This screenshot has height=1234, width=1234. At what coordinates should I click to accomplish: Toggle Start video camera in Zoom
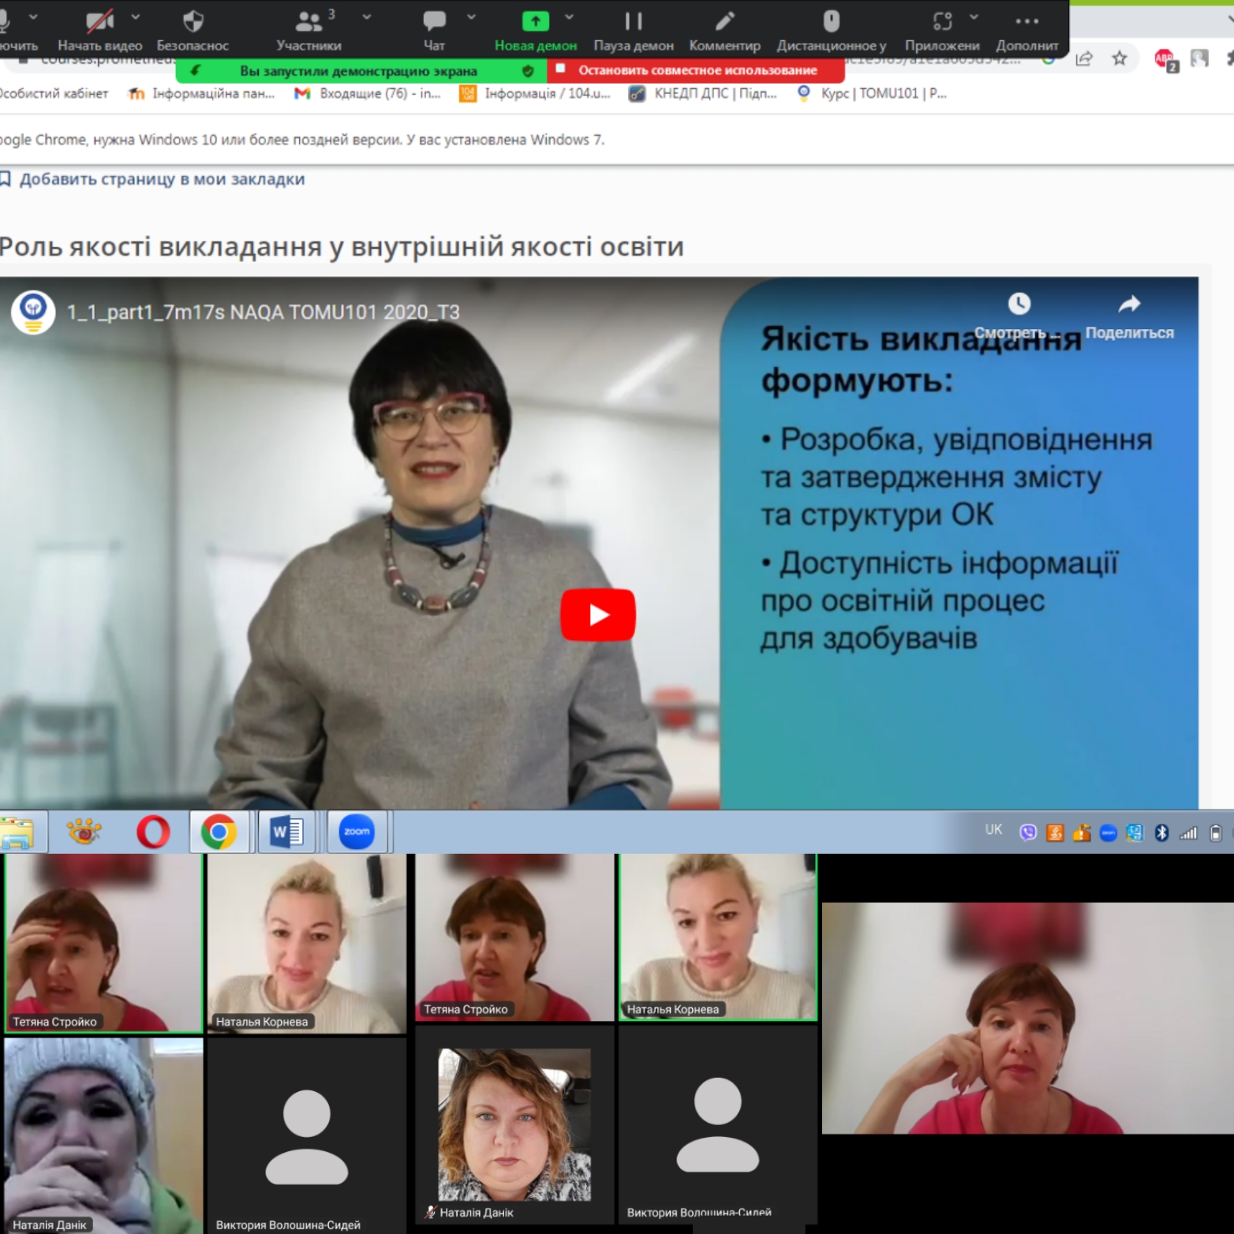[99, 21]
